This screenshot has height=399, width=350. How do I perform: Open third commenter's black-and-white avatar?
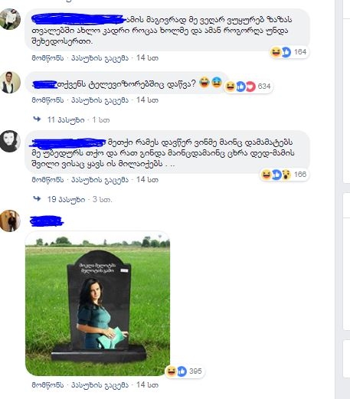tap(10, 141)
